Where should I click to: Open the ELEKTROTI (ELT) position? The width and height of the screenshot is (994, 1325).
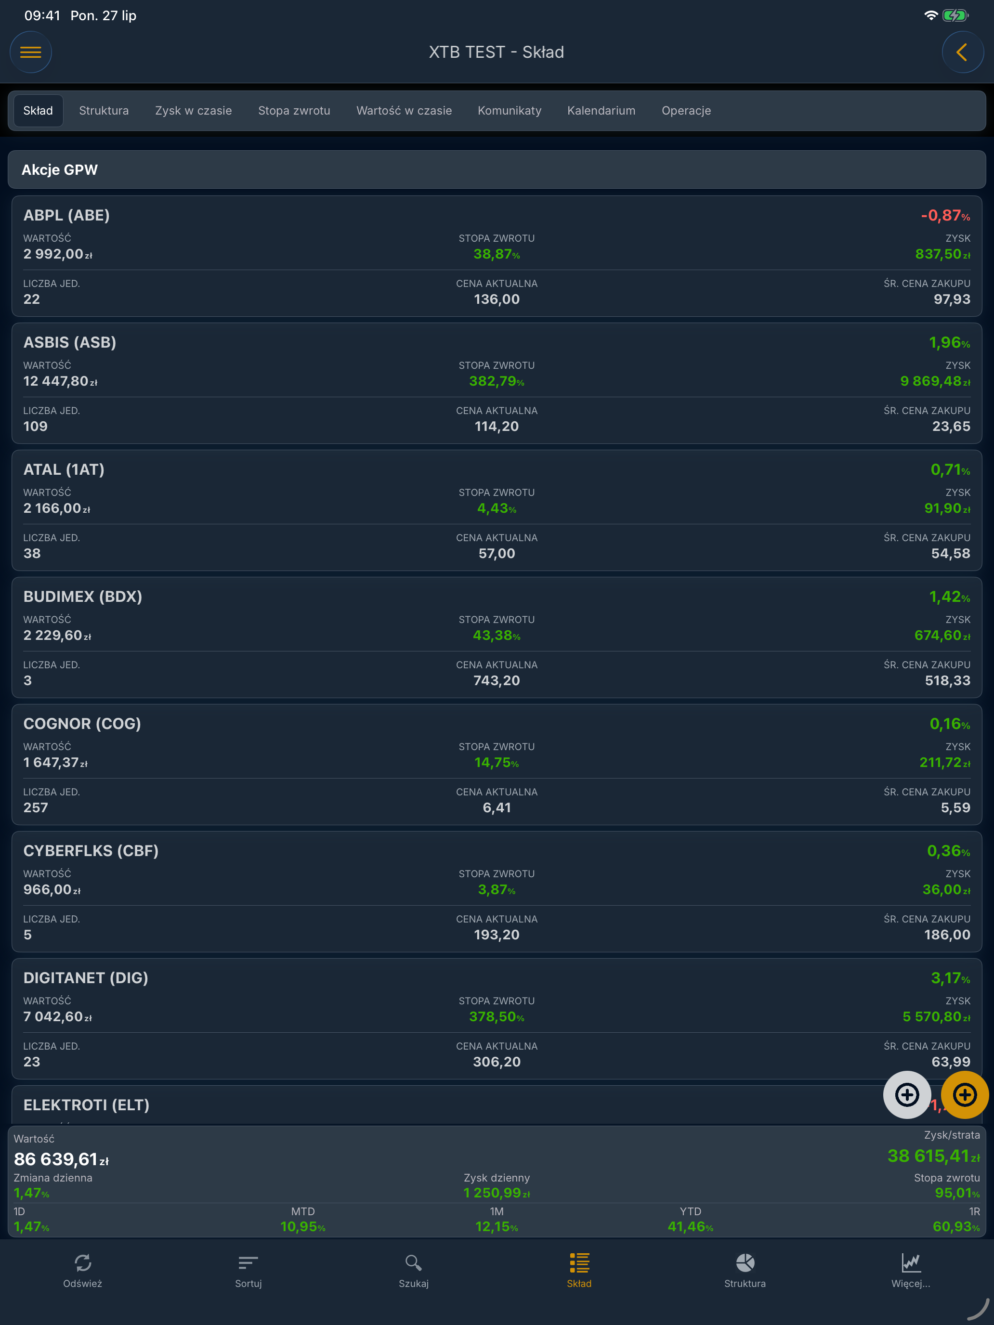coord(497,1104)
